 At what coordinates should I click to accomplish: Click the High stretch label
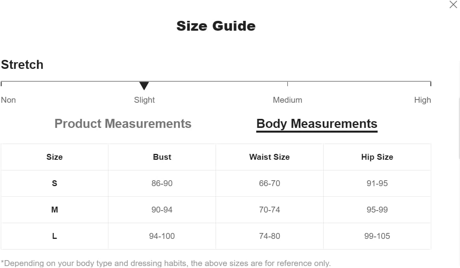click(423, 100)
